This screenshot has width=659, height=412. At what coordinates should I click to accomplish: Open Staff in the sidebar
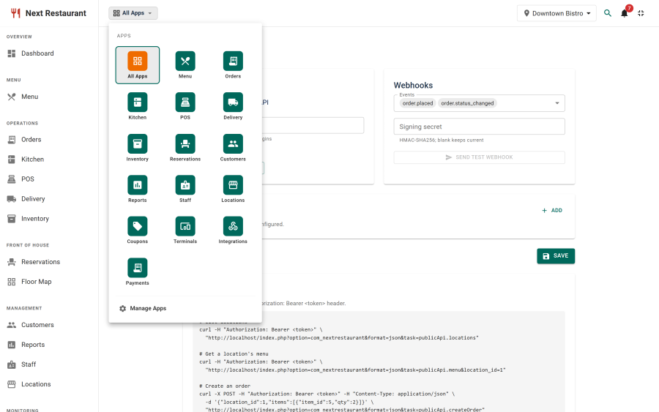coord(49,364)
